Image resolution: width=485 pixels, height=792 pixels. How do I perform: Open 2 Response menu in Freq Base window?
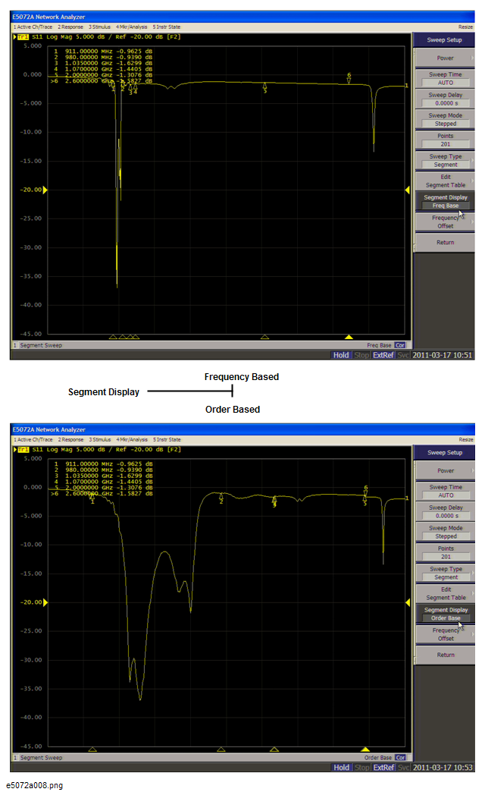70,27
